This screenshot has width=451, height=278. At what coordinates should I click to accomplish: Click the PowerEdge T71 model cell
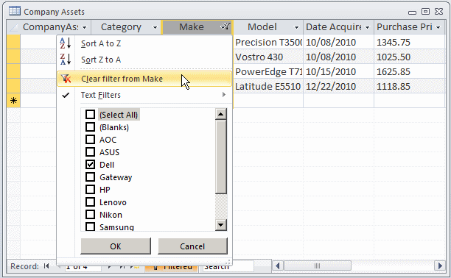pyautogui.click(x=268, y=71)
